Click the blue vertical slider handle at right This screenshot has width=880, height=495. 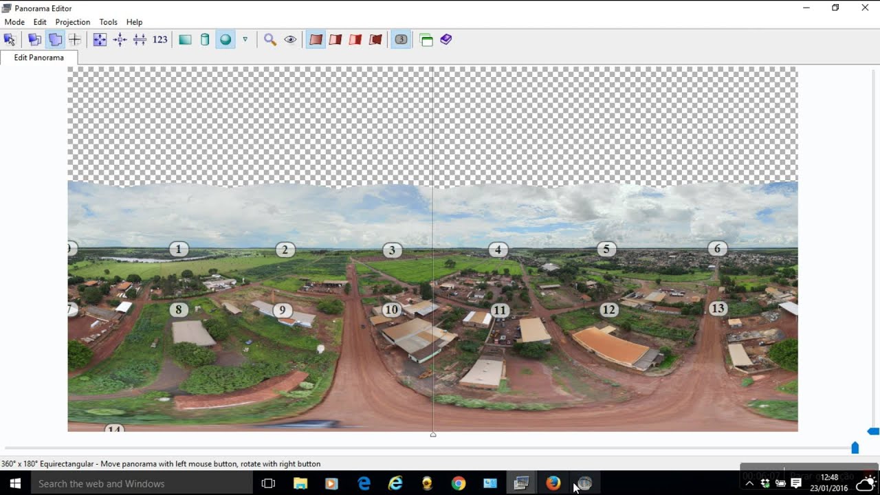coord(874,431)
